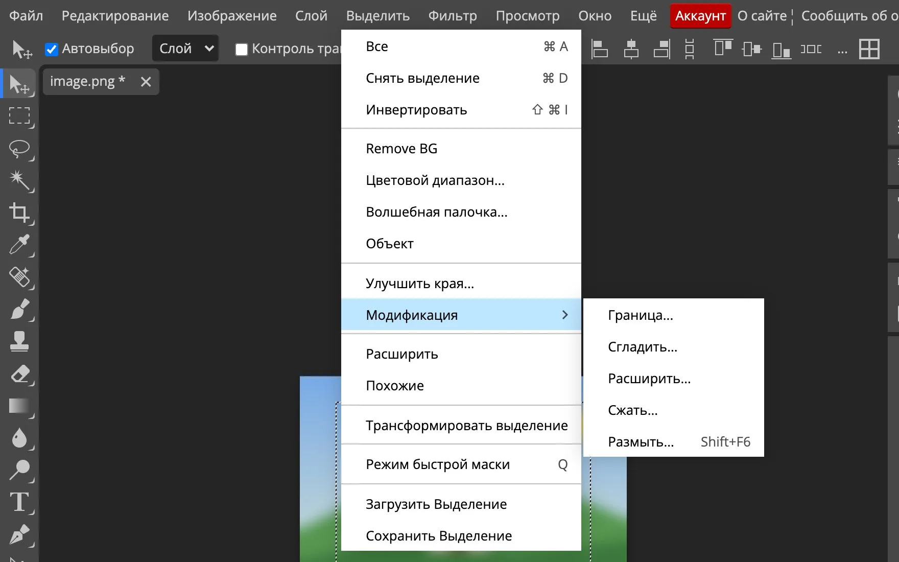899x562 pixels.
Task: Open the Слой menu in menu bar
Action: coord(311,16)
